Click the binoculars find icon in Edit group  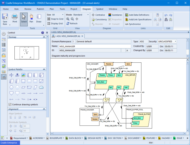166,20
